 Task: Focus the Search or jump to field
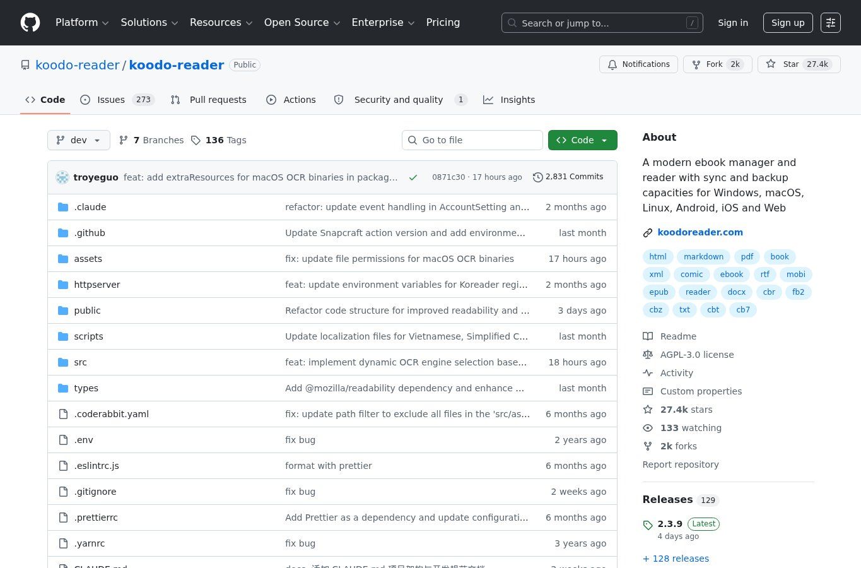pyautogui.click(x=602, y=23)
